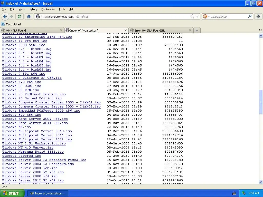Close the Index of /~dartz/isos/ tab

click(125, 30)
